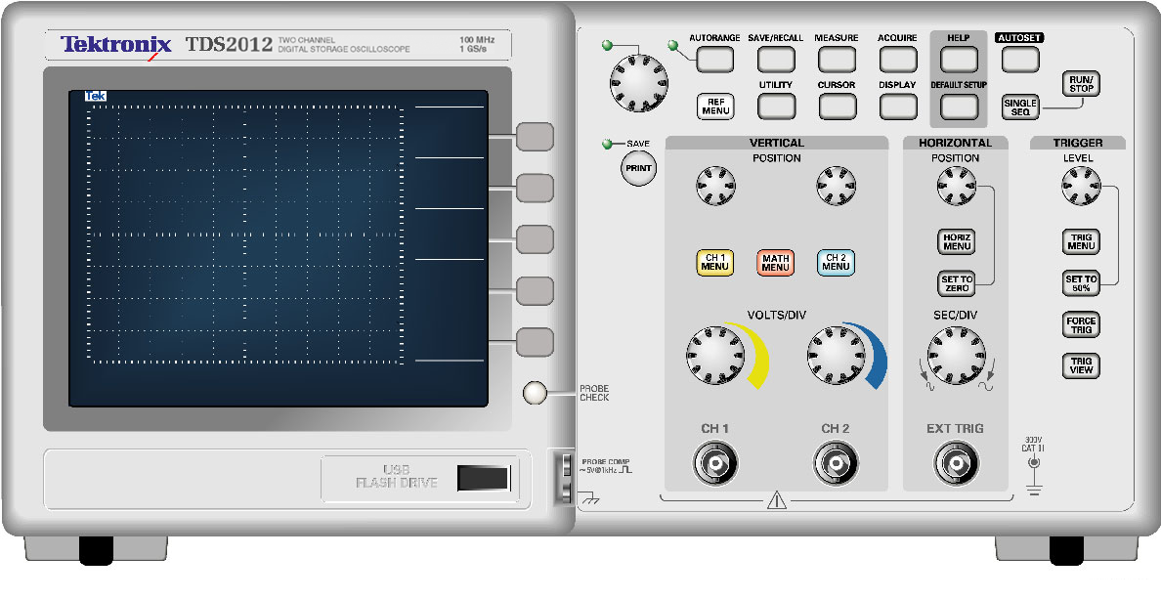Image resolution: width=1161 pixels, height=599 pixels.
Task: Select the MEASURE button
Action: [x=837, y=60]
